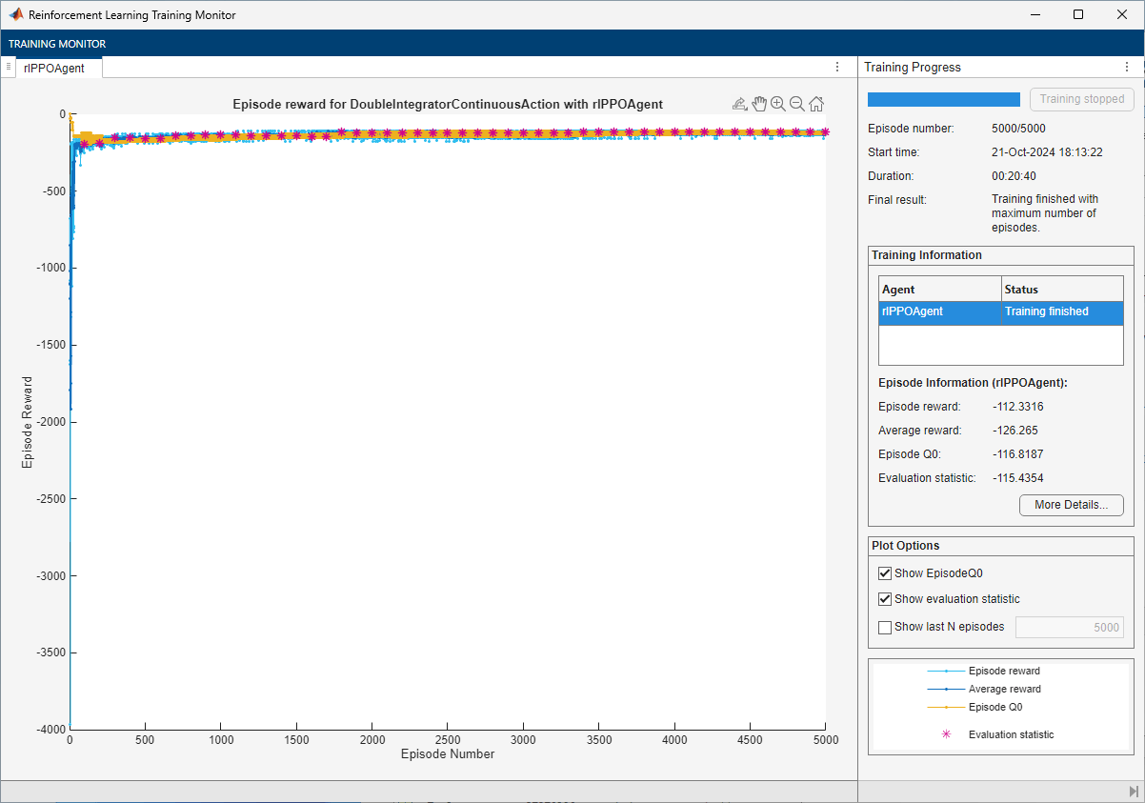Click the Training stopped button
The height and width of the screenshot is (803, 1145).
1081,99
